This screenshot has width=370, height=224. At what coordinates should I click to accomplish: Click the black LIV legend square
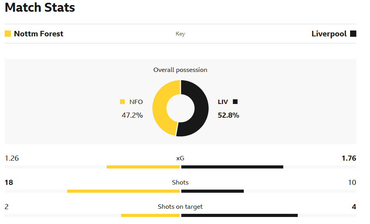pyautogui.click(x=235, y=102)
